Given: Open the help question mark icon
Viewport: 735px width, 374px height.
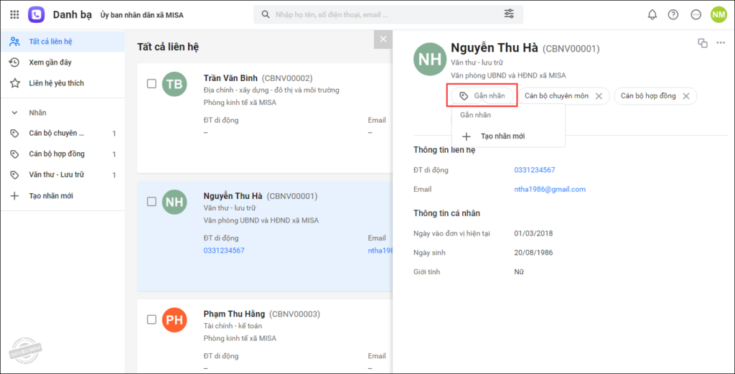Looking at the screenshot, I should coord(673,14).
